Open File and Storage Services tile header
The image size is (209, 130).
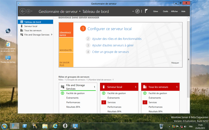78,87
